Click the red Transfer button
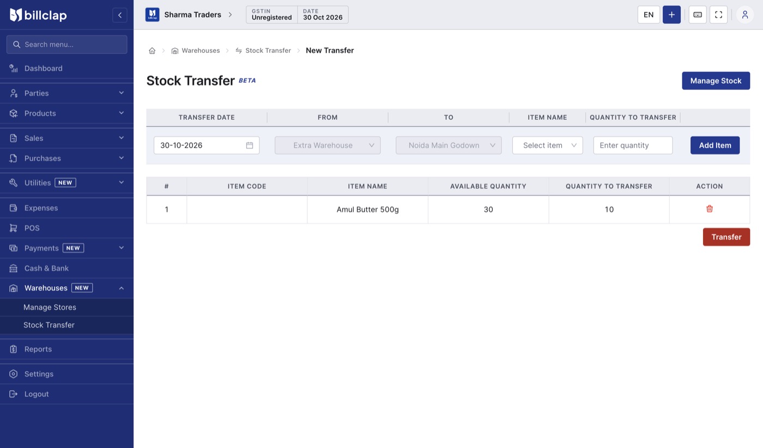This screenshot has height=448, width=763. pos(726,237)
